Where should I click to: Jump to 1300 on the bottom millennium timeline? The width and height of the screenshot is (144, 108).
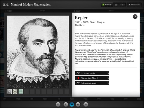click(45, 99)
